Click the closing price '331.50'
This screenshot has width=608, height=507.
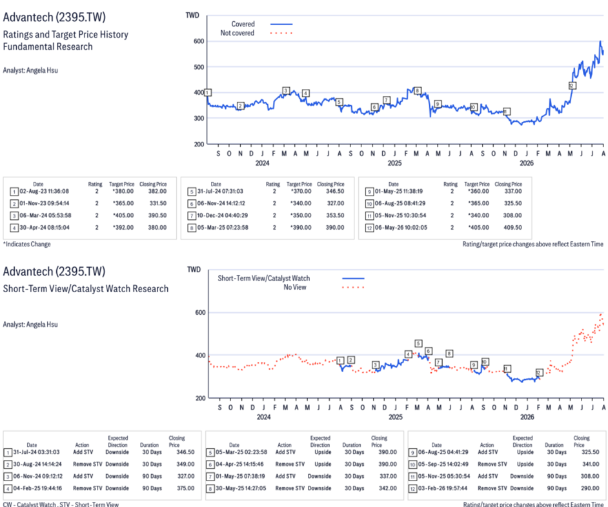point(158,203)
